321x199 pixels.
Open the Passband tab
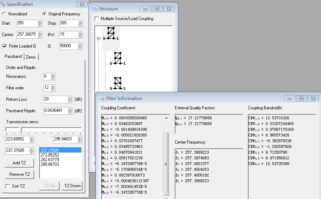[13, 56]
